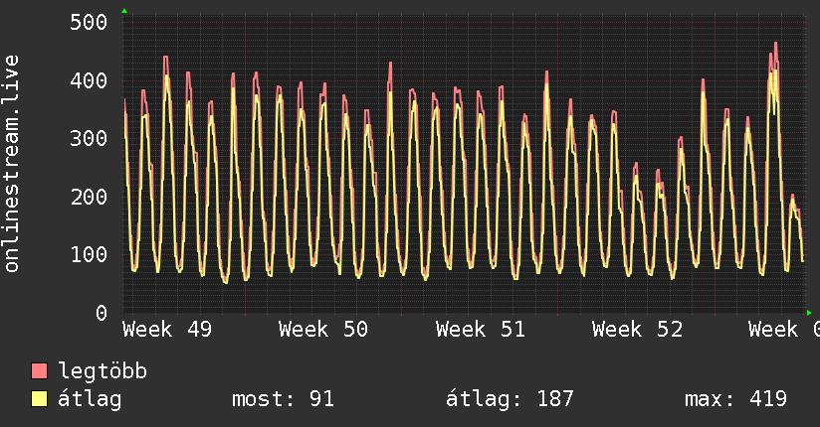Click the Week 52 axis label
This screenshot has width=820, height=427.
tap(637, 329)
